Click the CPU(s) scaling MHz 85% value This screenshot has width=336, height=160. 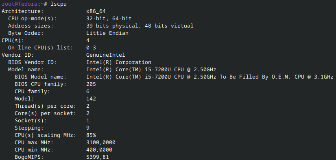[x=91, y=135]
